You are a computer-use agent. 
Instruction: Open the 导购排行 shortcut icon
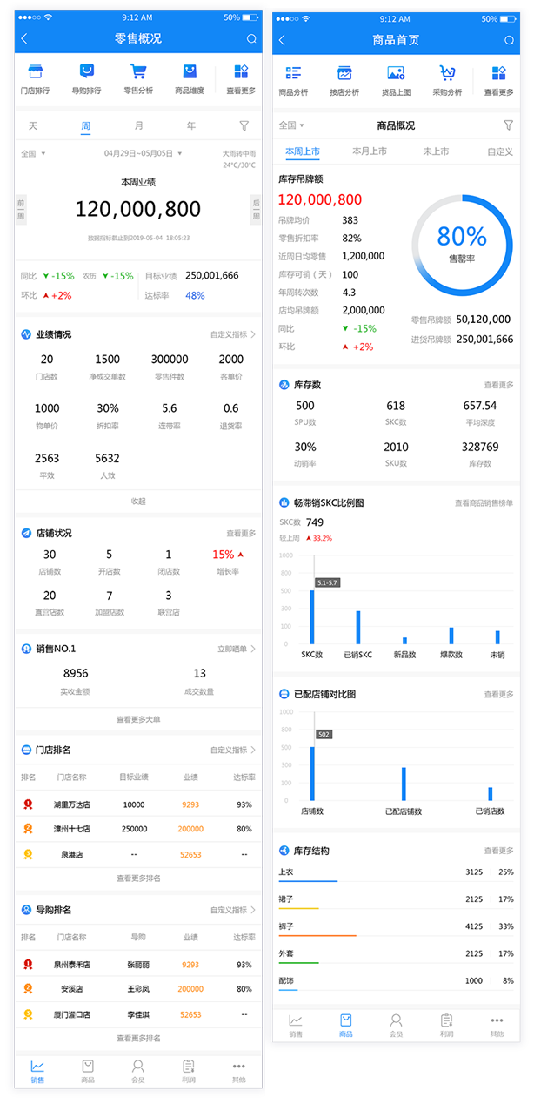(86, 72)
